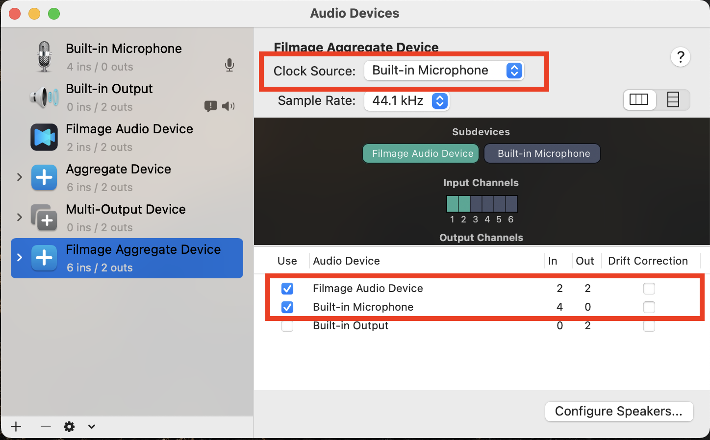The height and width of the screenshot is (440, 710).
Task: Select Filmage Audio Device in the sidebar
Action: [127, 137]
